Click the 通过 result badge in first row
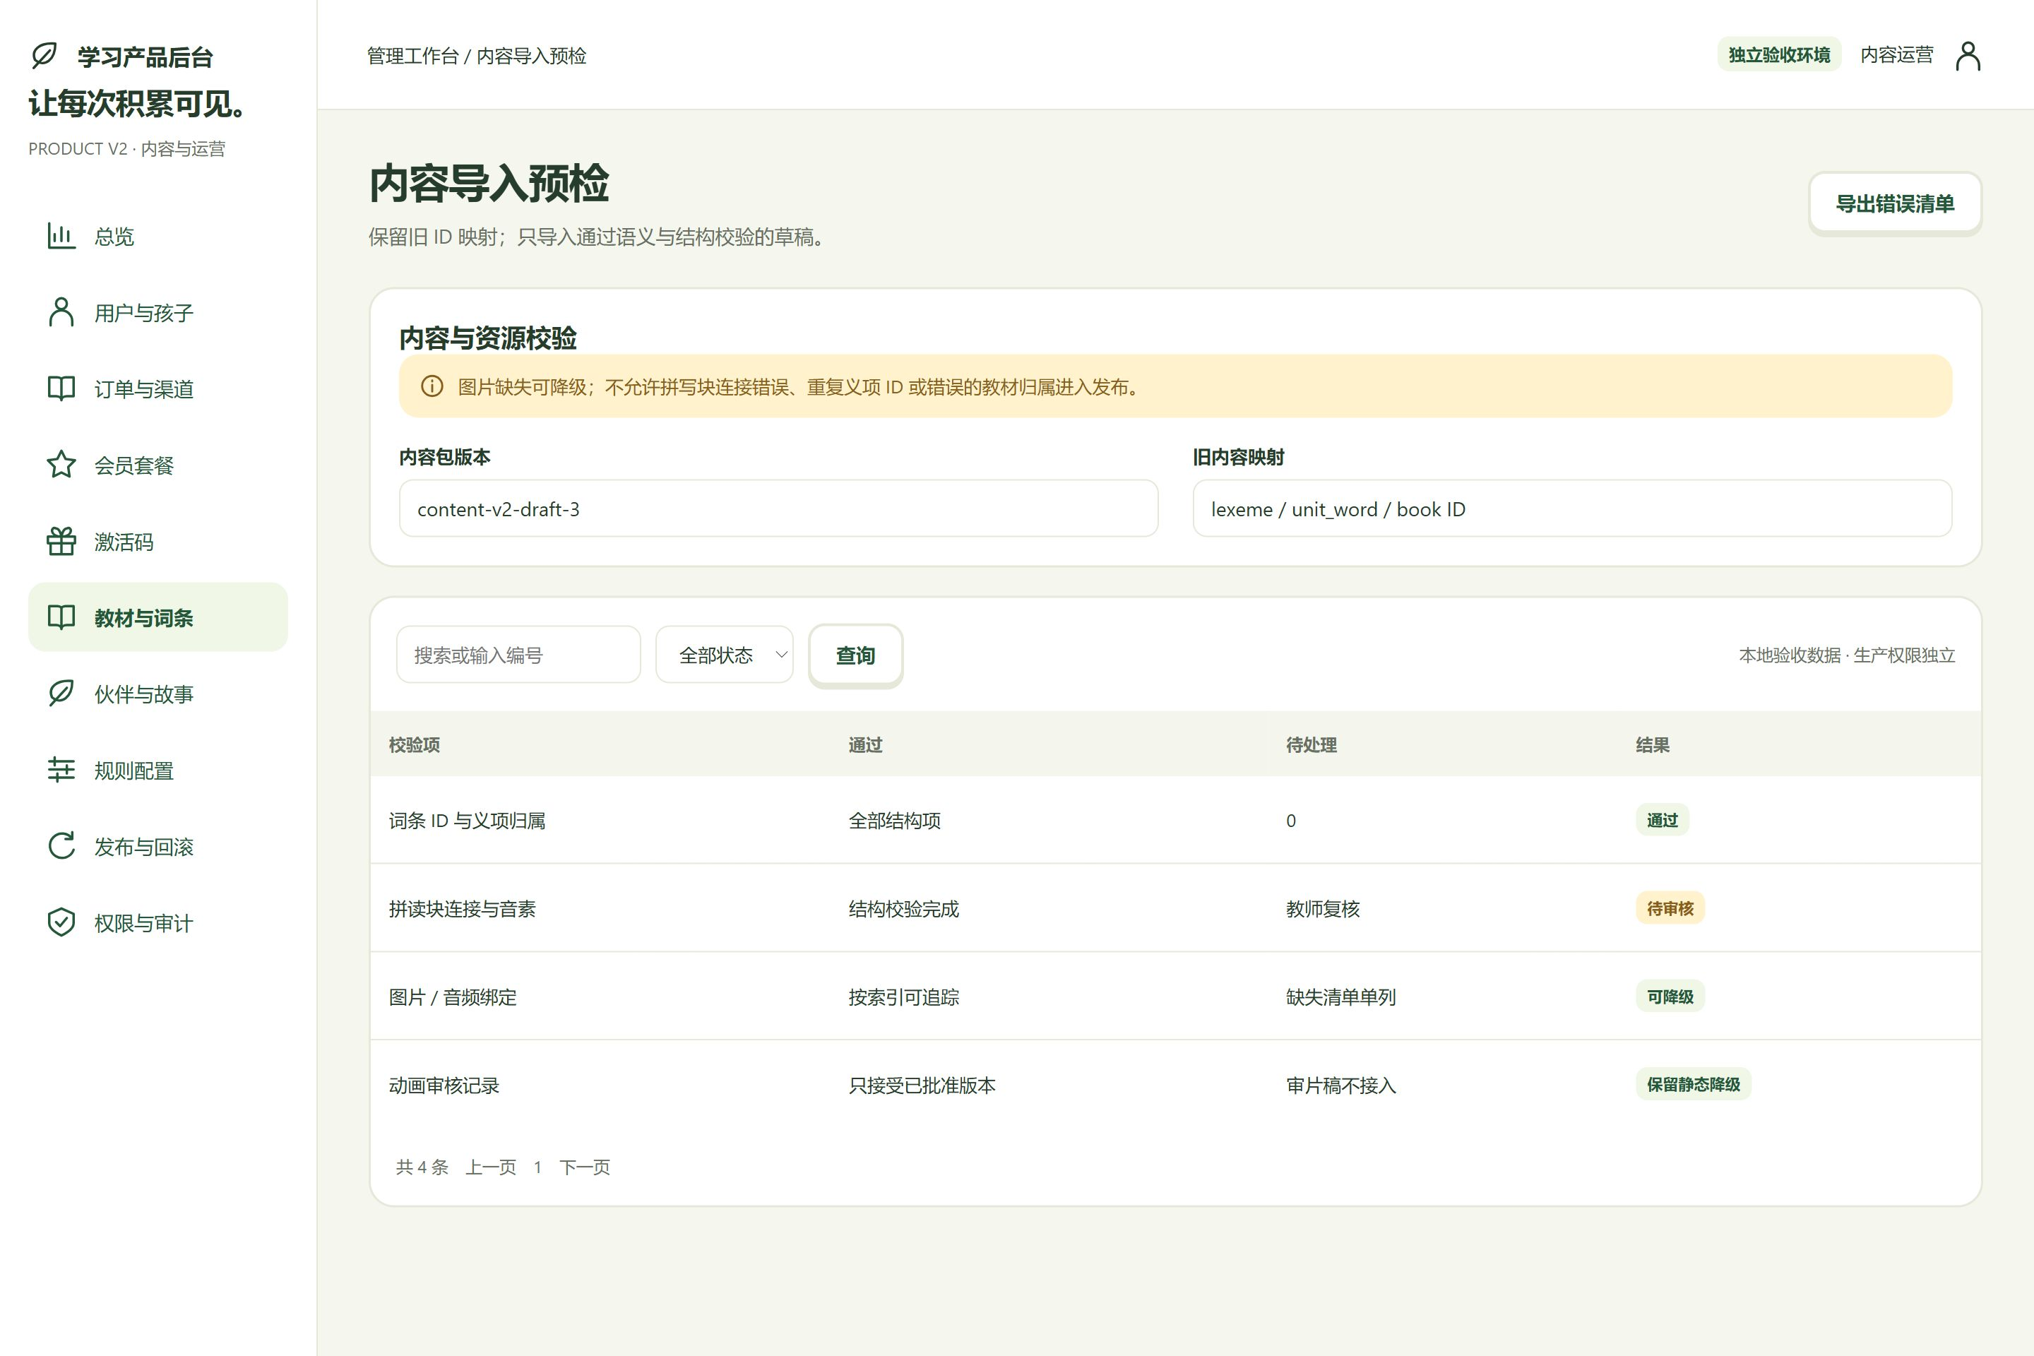 (1661, 820)
